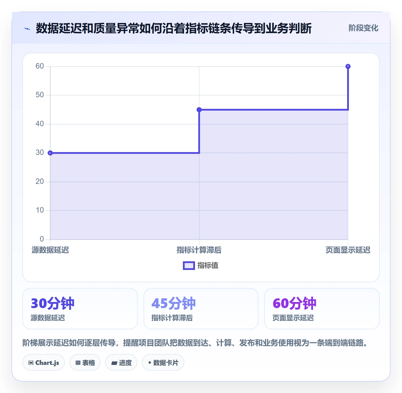The height and width of the screenshot is (393, 402).
Task: Click the data point at 页面显示延迟
Action: 348,67
